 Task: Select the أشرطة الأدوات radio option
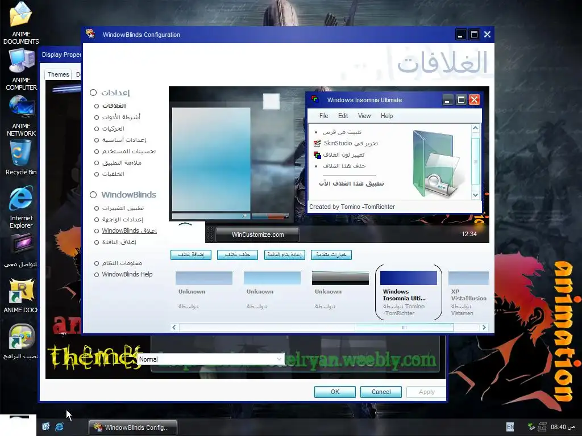[97, 118]
